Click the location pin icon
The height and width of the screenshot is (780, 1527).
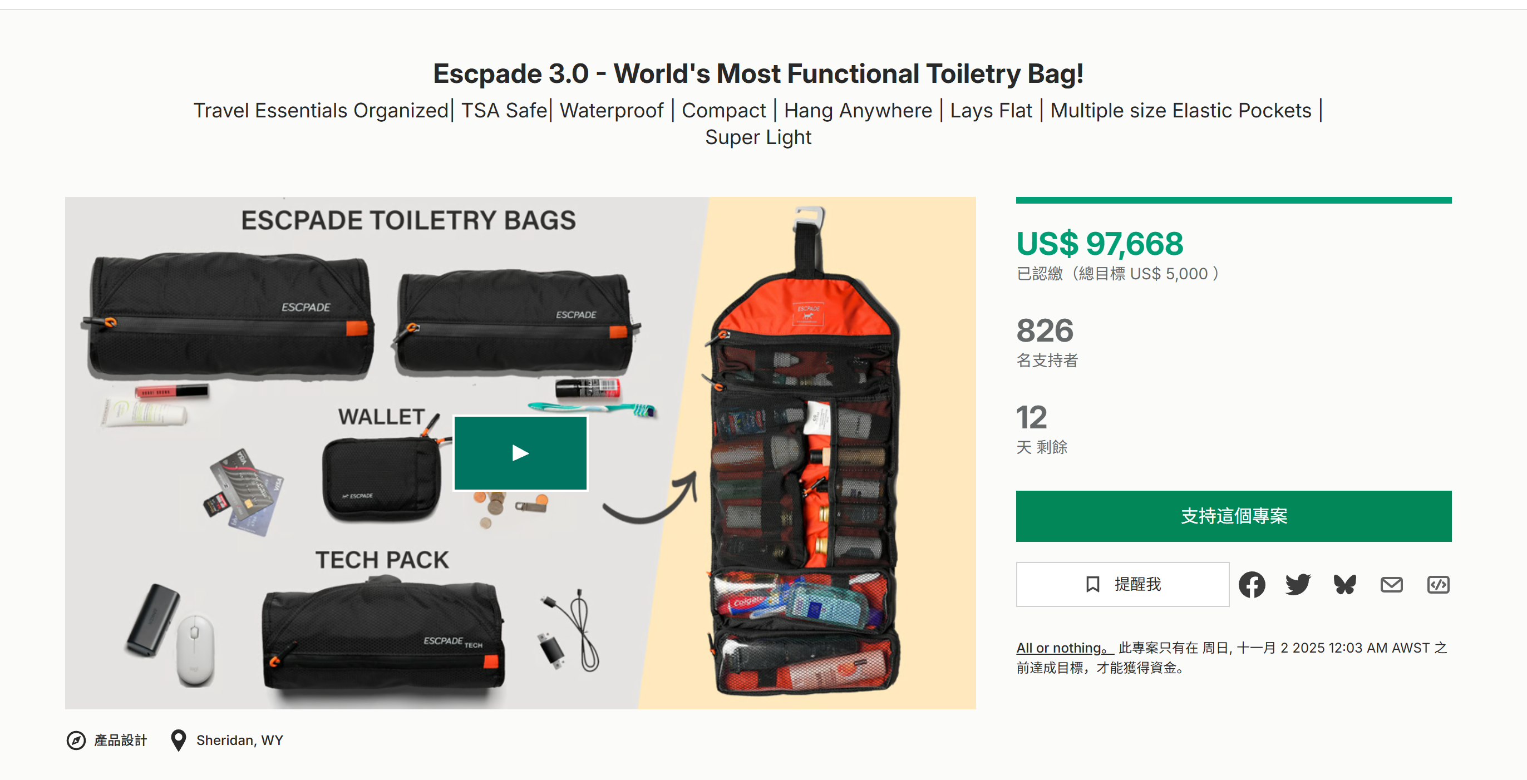(x=178, y=740)
